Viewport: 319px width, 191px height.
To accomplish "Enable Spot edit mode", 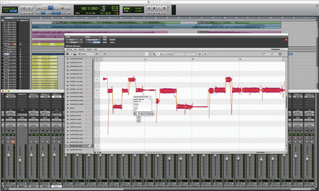I will pyautogui.click(x=13, y=9).
